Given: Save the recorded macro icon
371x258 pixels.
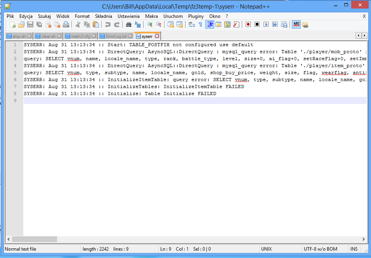Looking at the screenshot, I should 284,24.
